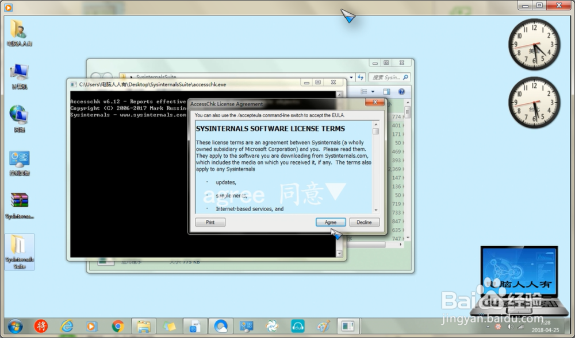The width and height of the screenshot is (575, 338).
Task: Switch to File Explorer in taskbar
Action: tap(143, 327)
